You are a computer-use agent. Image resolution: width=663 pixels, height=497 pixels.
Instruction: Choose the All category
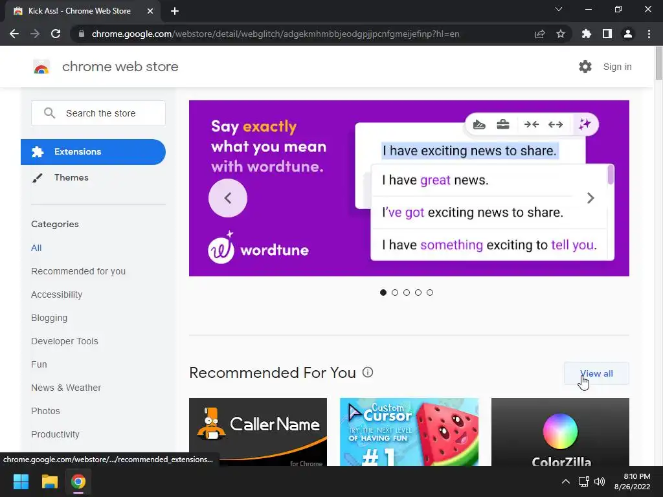[36, 248]
